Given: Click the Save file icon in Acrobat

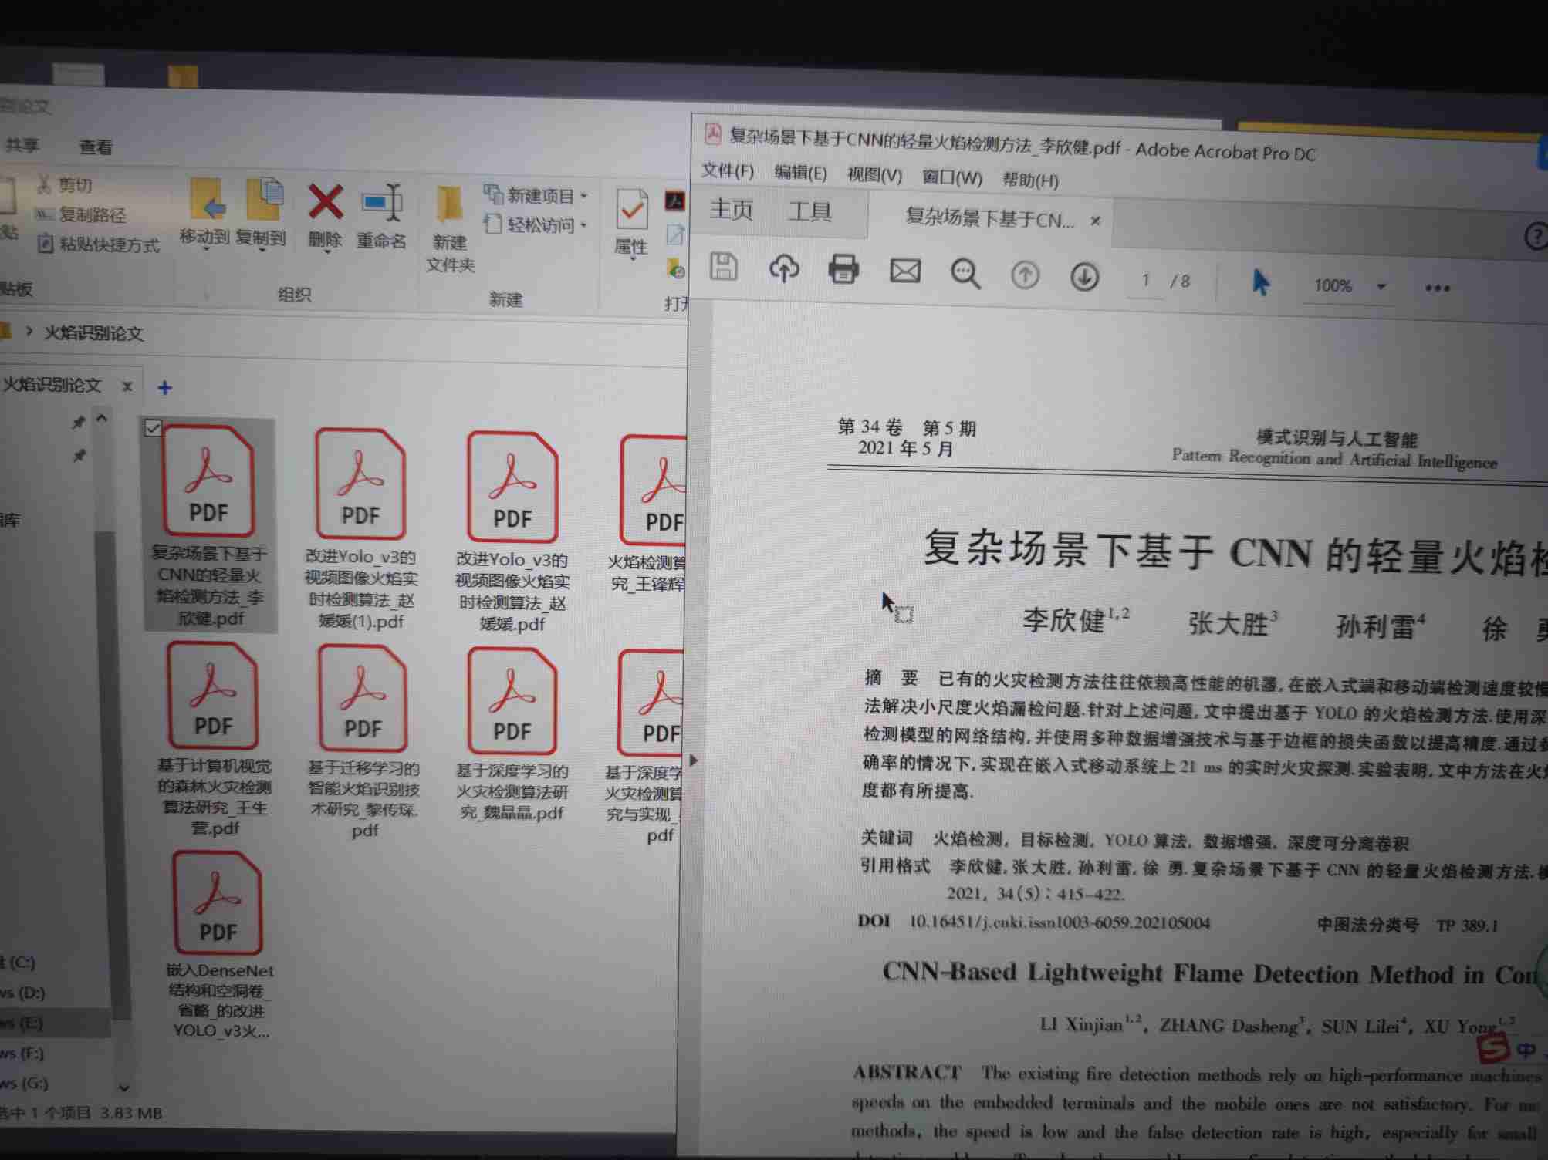Looking at the screenshot, I should click(x=723, y=267).
